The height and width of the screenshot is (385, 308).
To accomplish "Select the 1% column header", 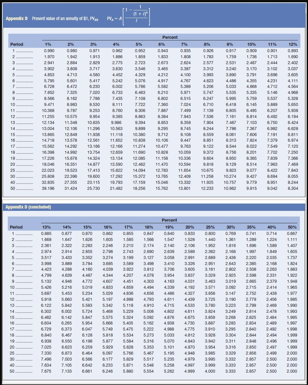I will pos(48,44).
